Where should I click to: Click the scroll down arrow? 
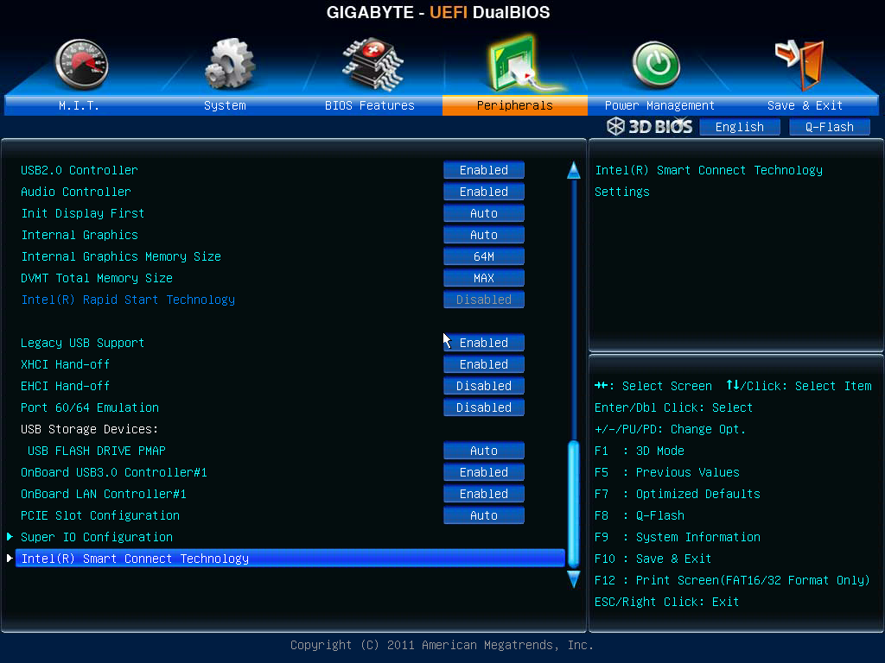[574, 579]
